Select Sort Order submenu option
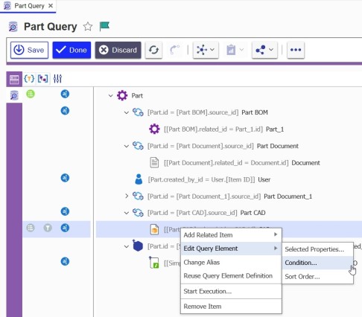 pos(317,276)
